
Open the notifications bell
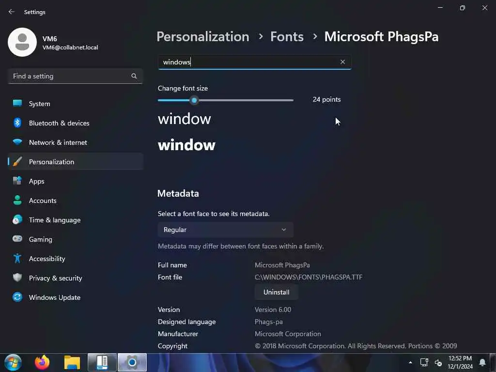482,362
